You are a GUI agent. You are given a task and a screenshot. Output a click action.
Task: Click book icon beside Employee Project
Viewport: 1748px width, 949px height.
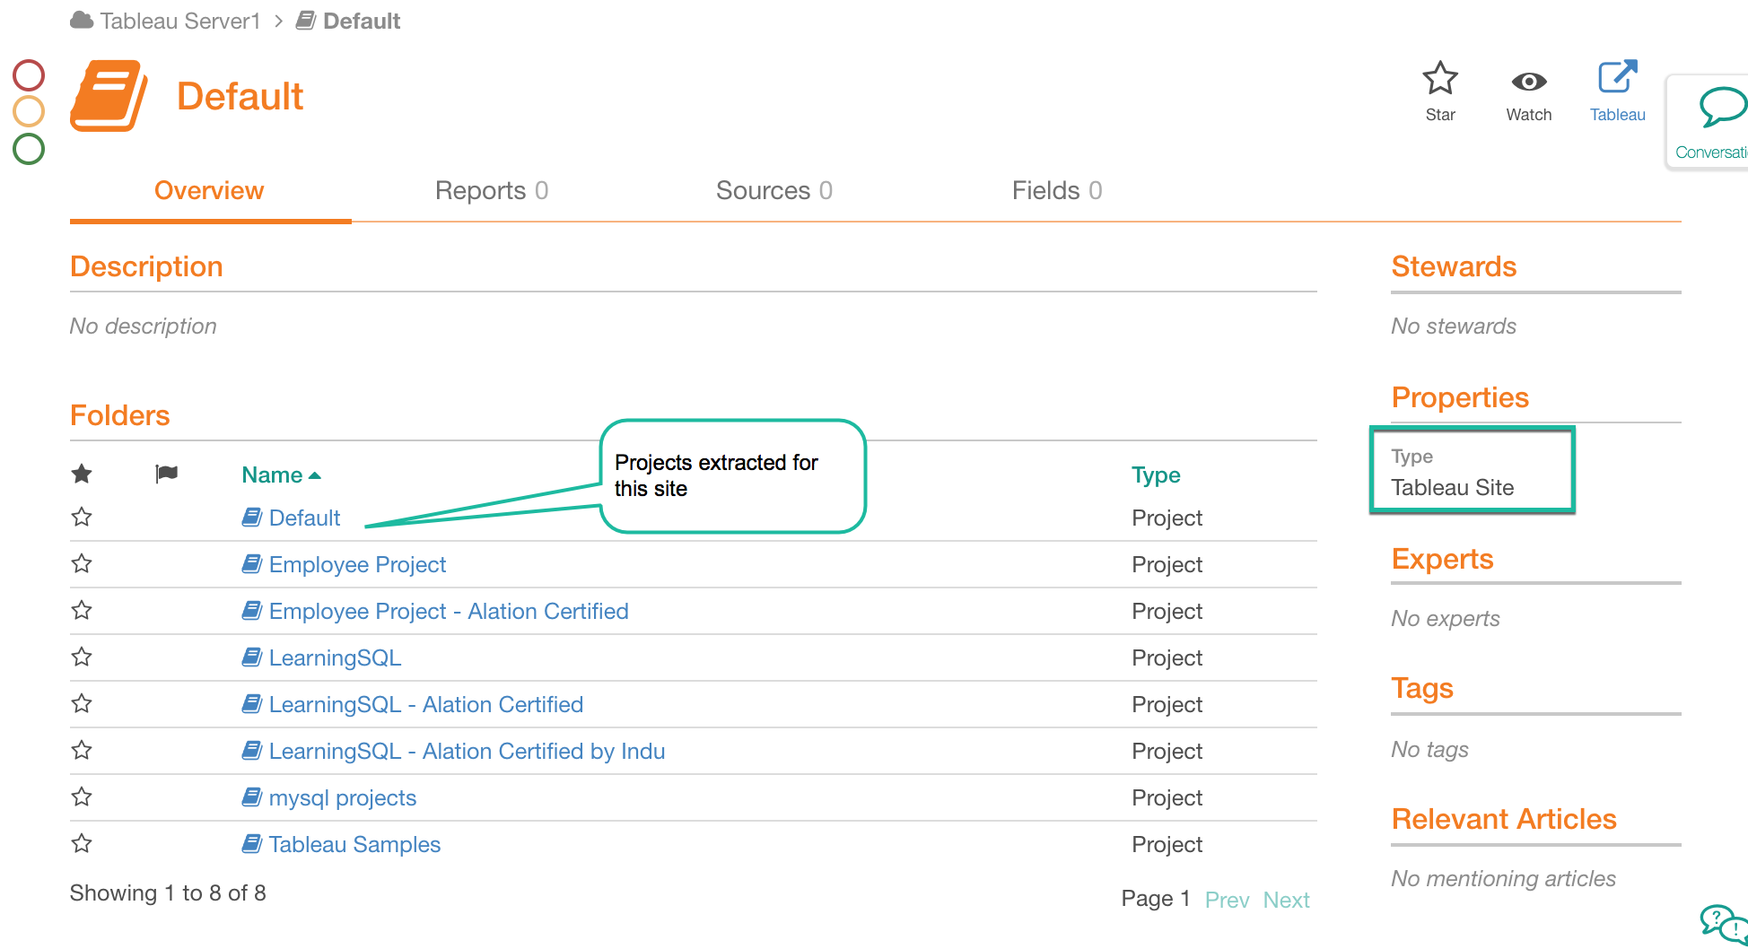[x=252, y=563]
